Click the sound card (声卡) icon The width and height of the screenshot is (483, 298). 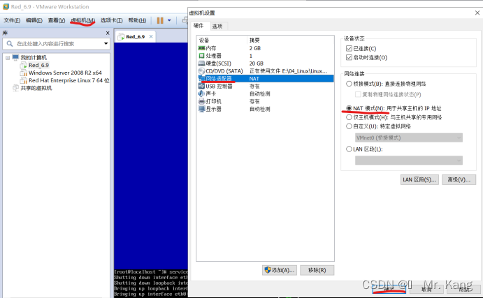coord(201,94)
